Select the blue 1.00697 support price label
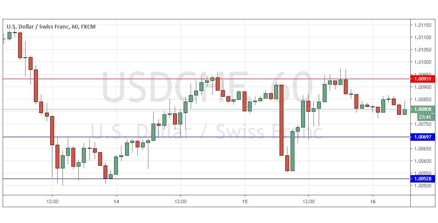Screen dimensions: 438x223 (423, 137)
